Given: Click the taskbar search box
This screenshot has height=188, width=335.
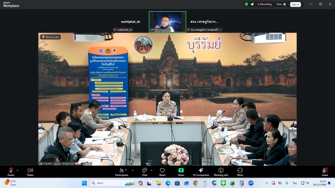Looking at the screenshot, I should click(113, 183).
